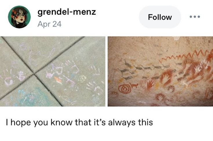
Task: Follow the grendel-menz blog
Action: coord(160,17)
